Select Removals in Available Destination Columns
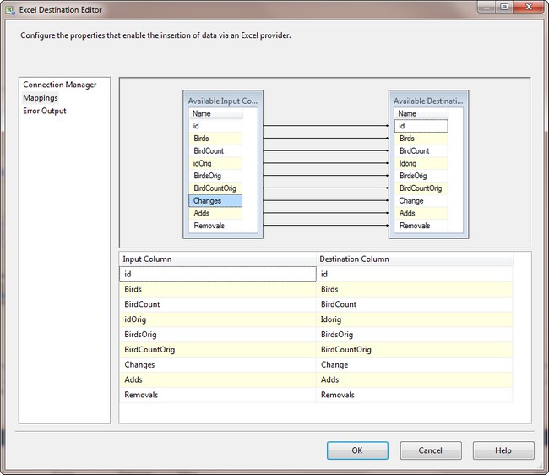The width and height of the screenshot is (549, 475). coord(421,226)
